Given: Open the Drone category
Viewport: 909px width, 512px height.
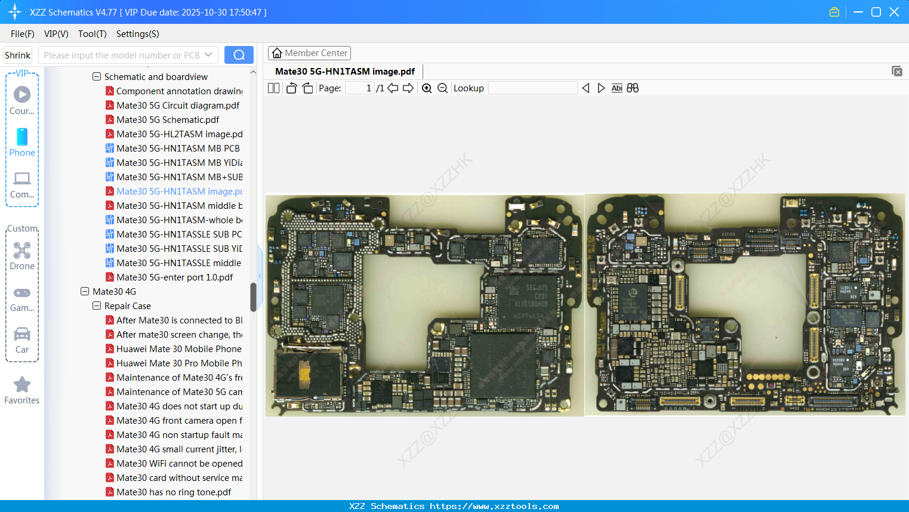Looking at the screenshot, I should (x=22, y=250).
